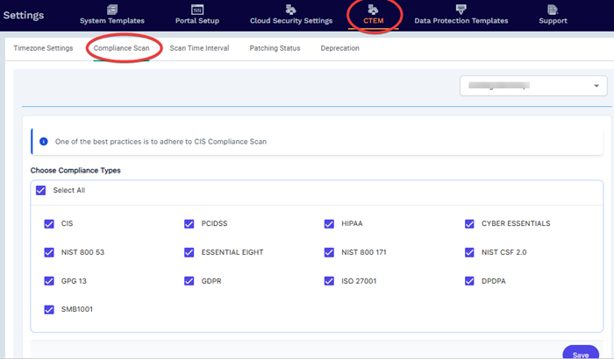Open the Scan Time Interval tab
Screen dimensions: 614x359
coord(199,48)
